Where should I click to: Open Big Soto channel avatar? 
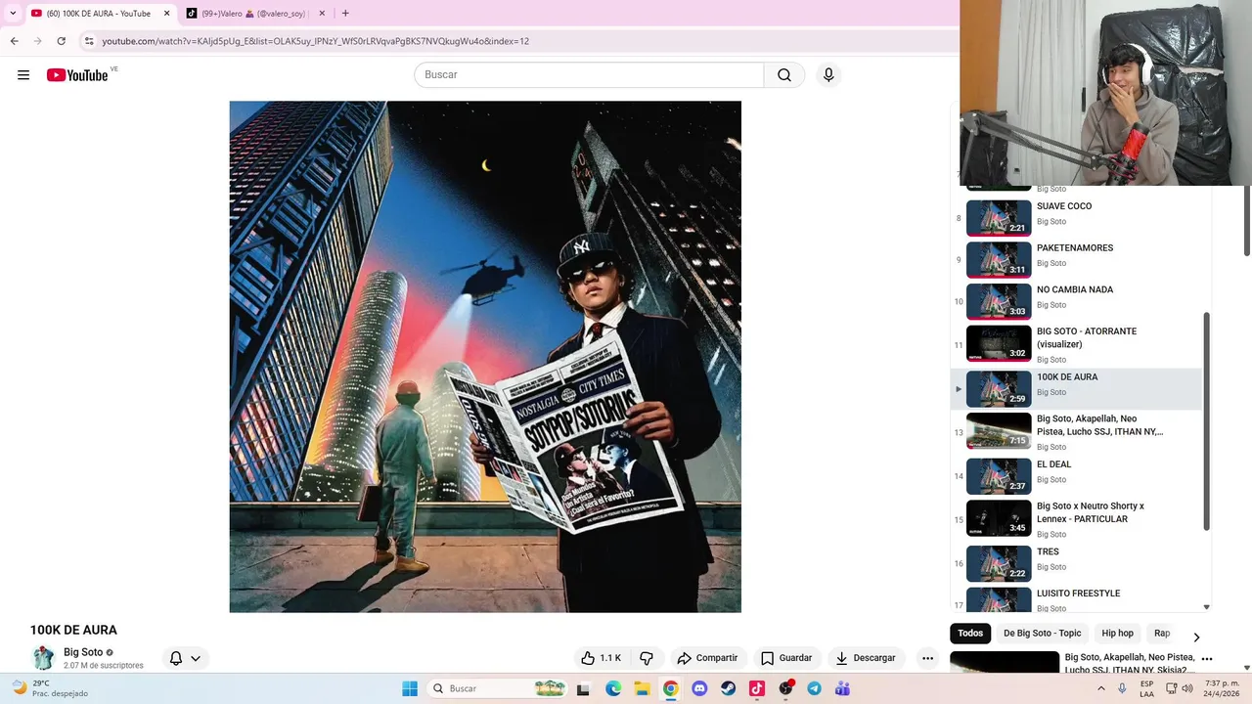[x=43, y=658]
